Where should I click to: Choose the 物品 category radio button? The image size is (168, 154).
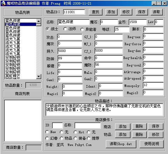tap(62, 138)
